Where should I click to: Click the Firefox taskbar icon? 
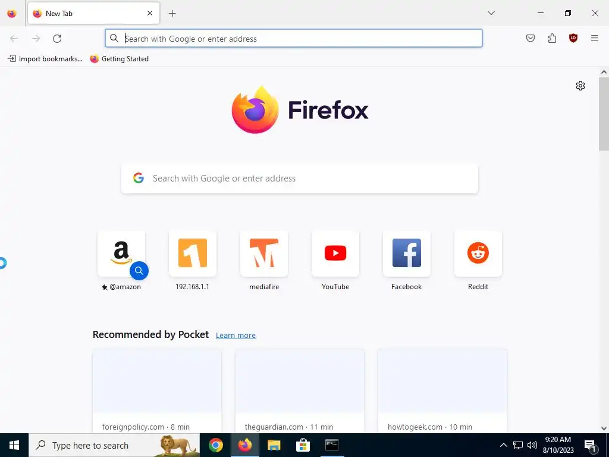click(244, 445)
